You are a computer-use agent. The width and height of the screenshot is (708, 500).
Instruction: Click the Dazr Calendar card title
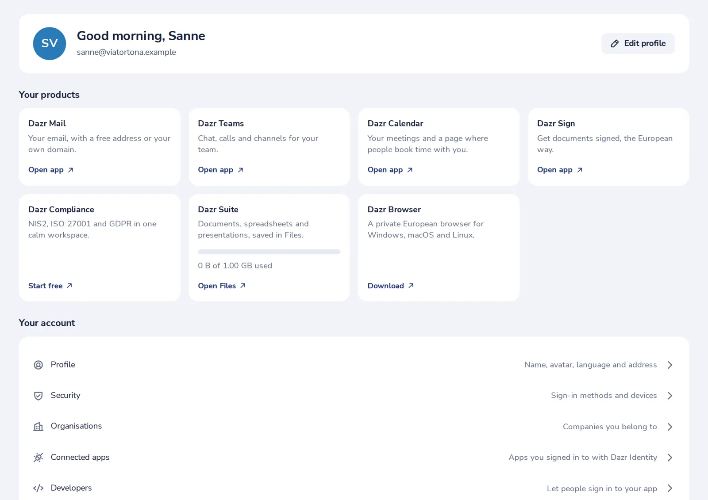pyautogui.click(x=395, y=123)
